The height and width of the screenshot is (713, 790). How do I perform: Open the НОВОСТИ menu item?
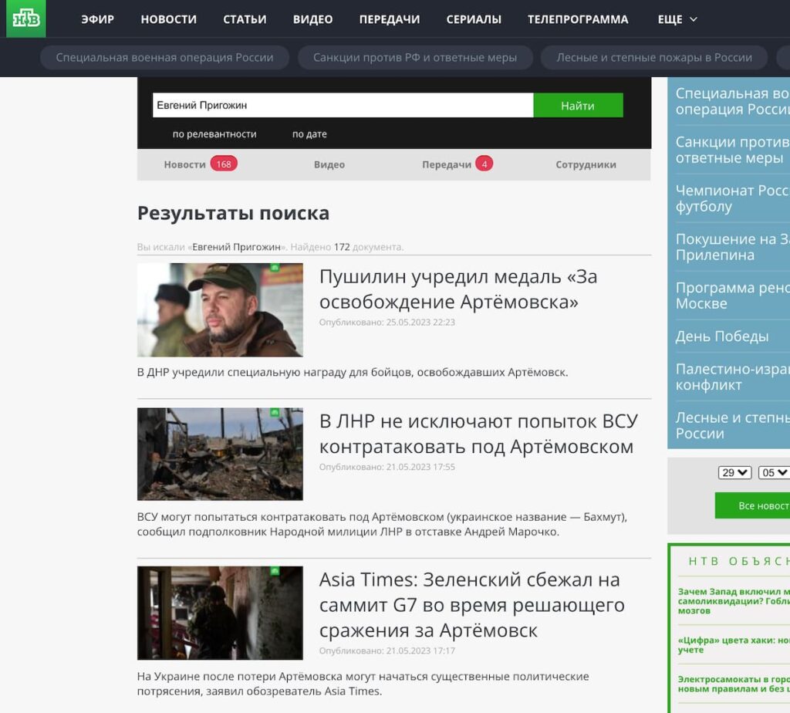(x=168, y=19)
